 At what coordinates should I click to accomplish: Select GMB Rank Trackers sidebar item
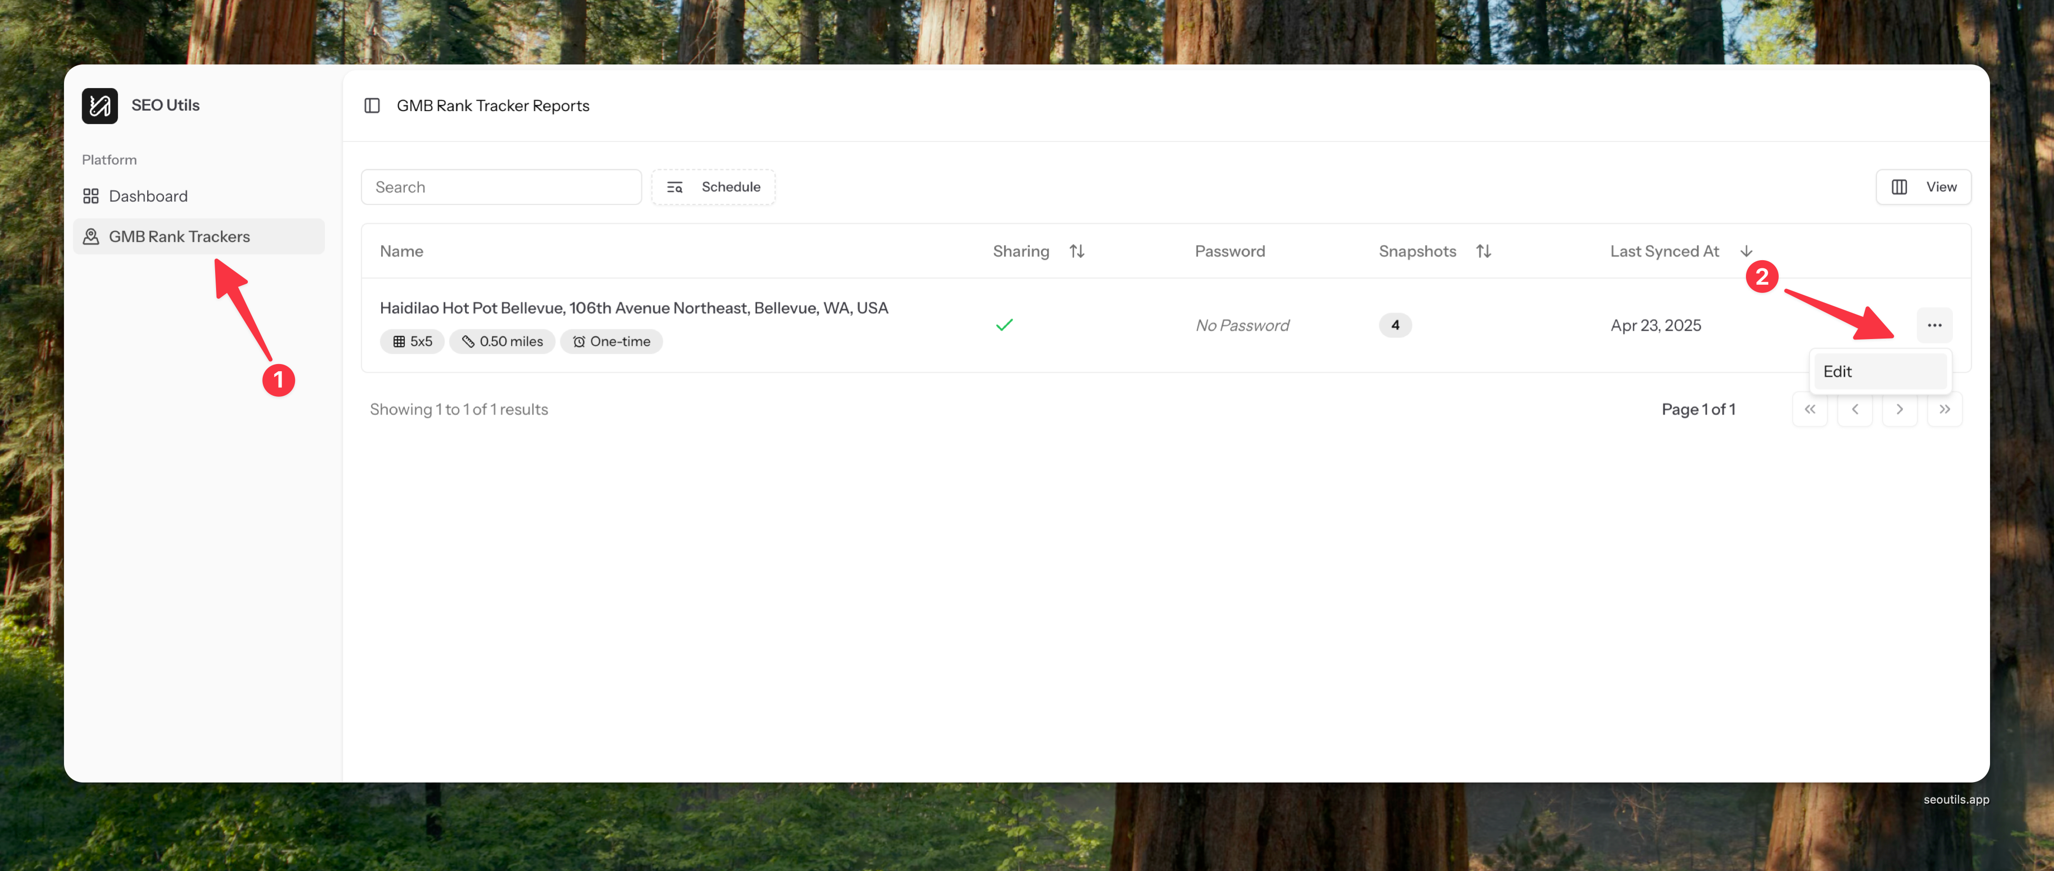tap(179, 237)
